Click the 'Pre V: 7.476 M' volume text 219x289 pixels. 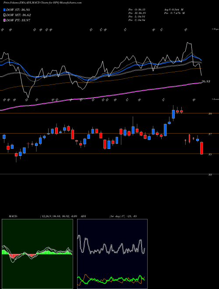tap(174, 13)
